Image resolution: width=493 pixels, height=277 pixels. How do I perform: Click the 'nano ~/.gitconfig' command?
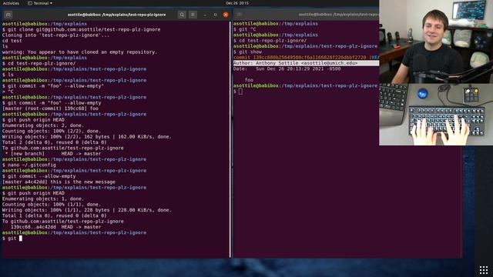[x=29, y=165]
